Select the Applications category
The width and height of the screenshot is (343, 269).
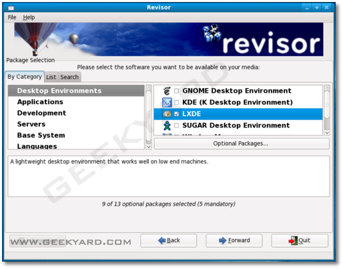coord(76,102)
